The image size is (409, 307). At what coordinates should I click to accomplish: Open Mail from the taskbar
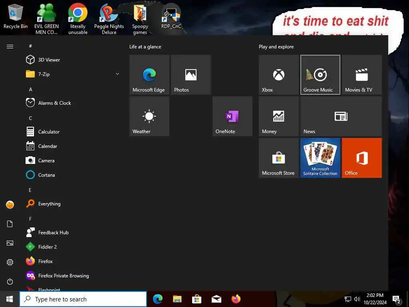216,299
